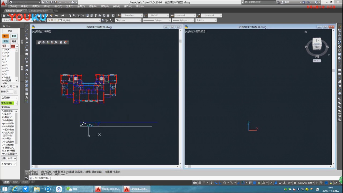Open the 修改(M) menu
Viewport: 343px width, 193px height.
(x=105, y=6)
